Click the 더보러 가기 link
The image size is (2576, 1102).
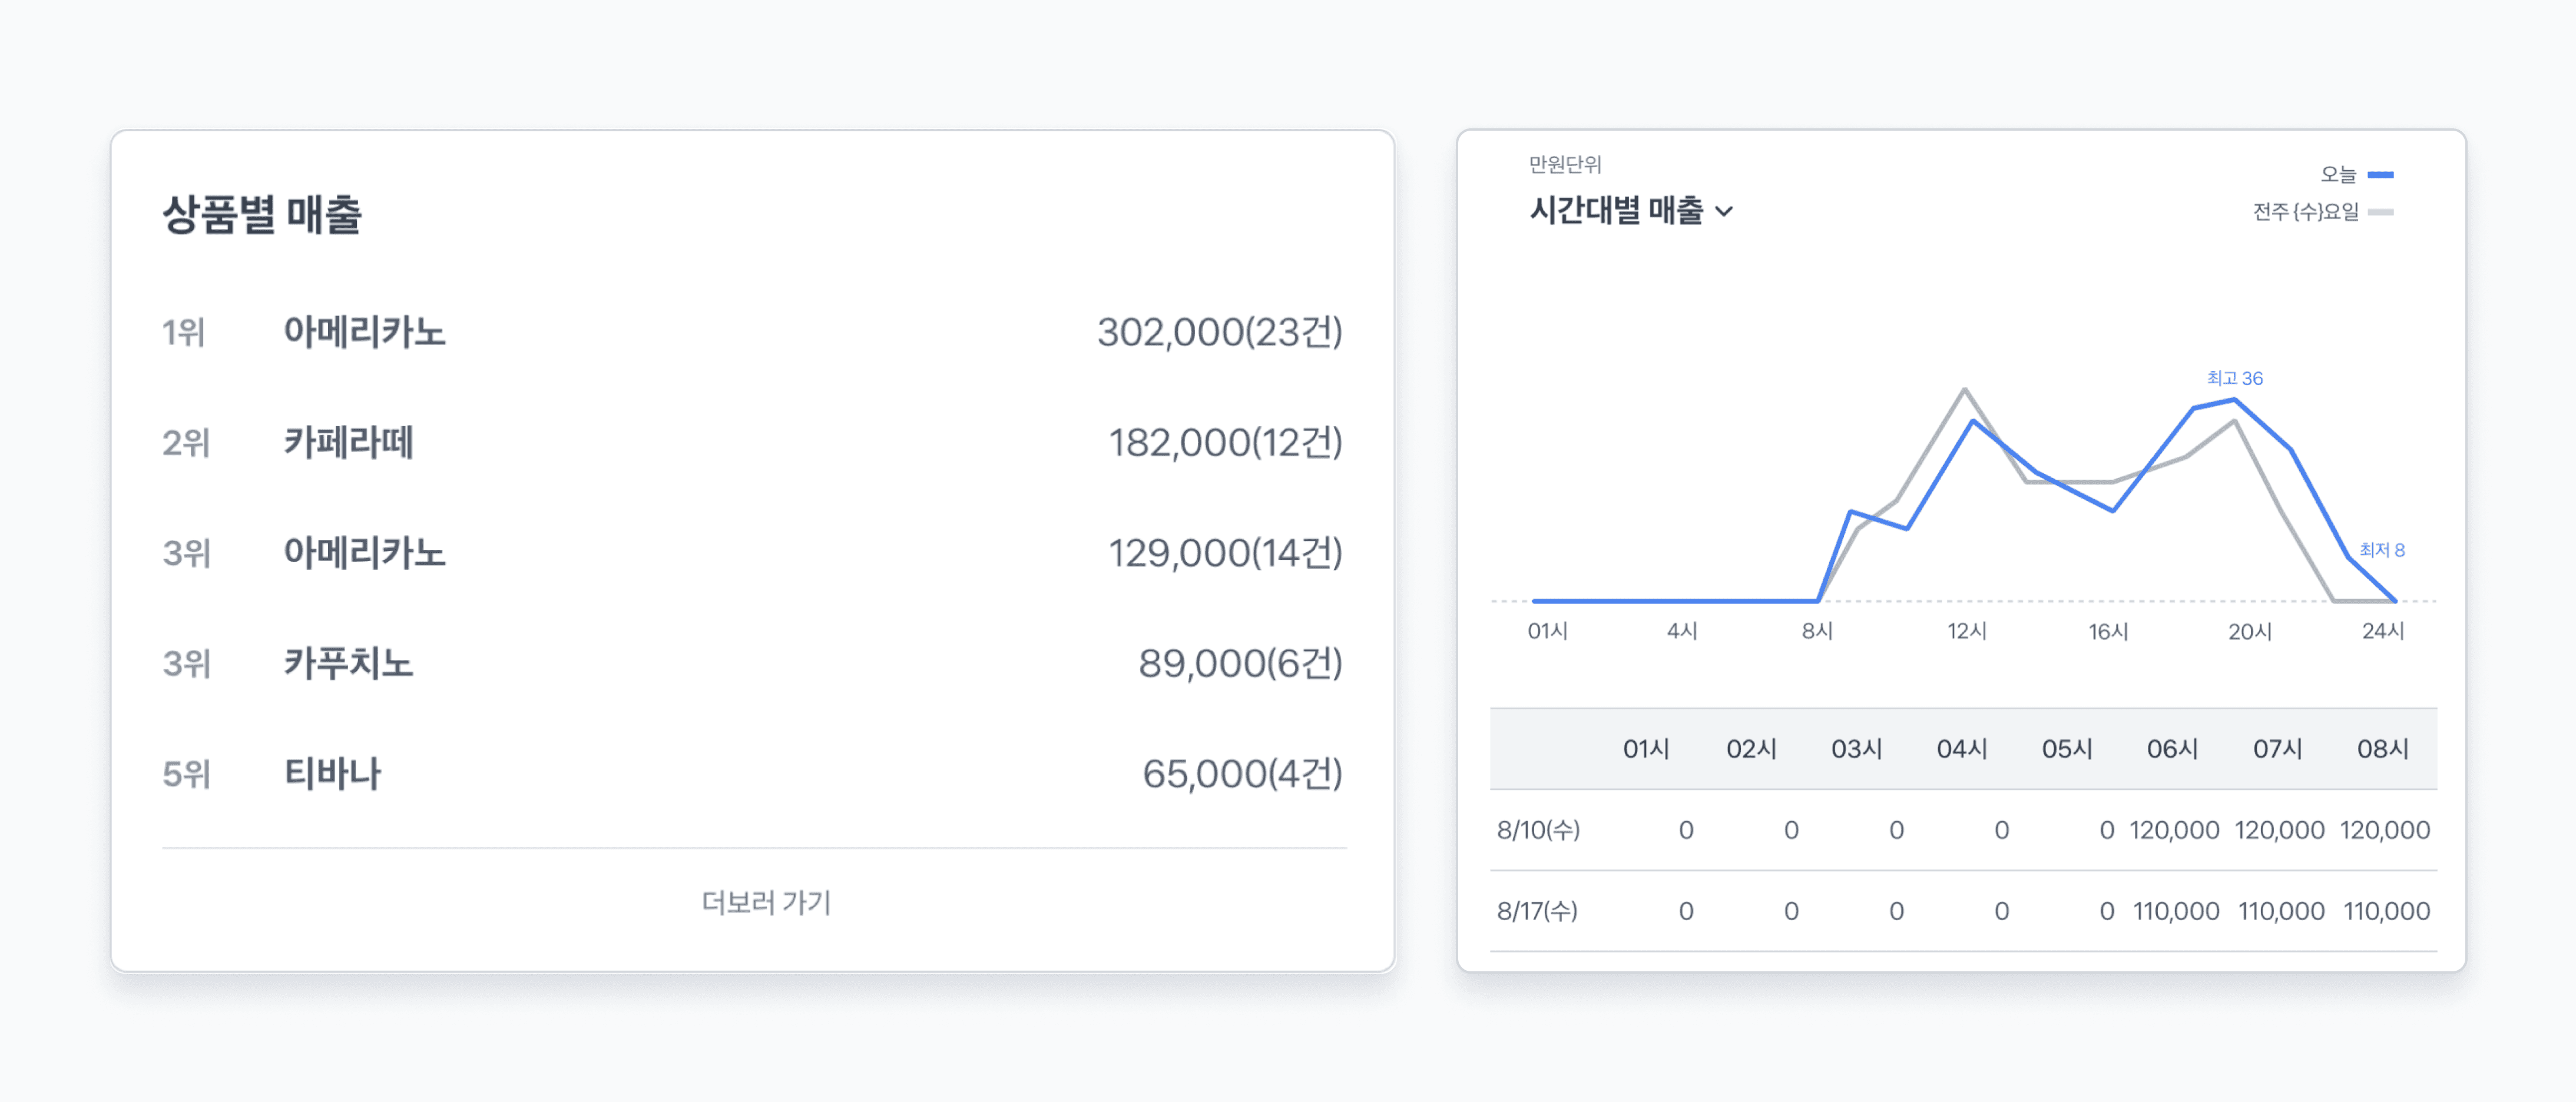click(766, 902)
